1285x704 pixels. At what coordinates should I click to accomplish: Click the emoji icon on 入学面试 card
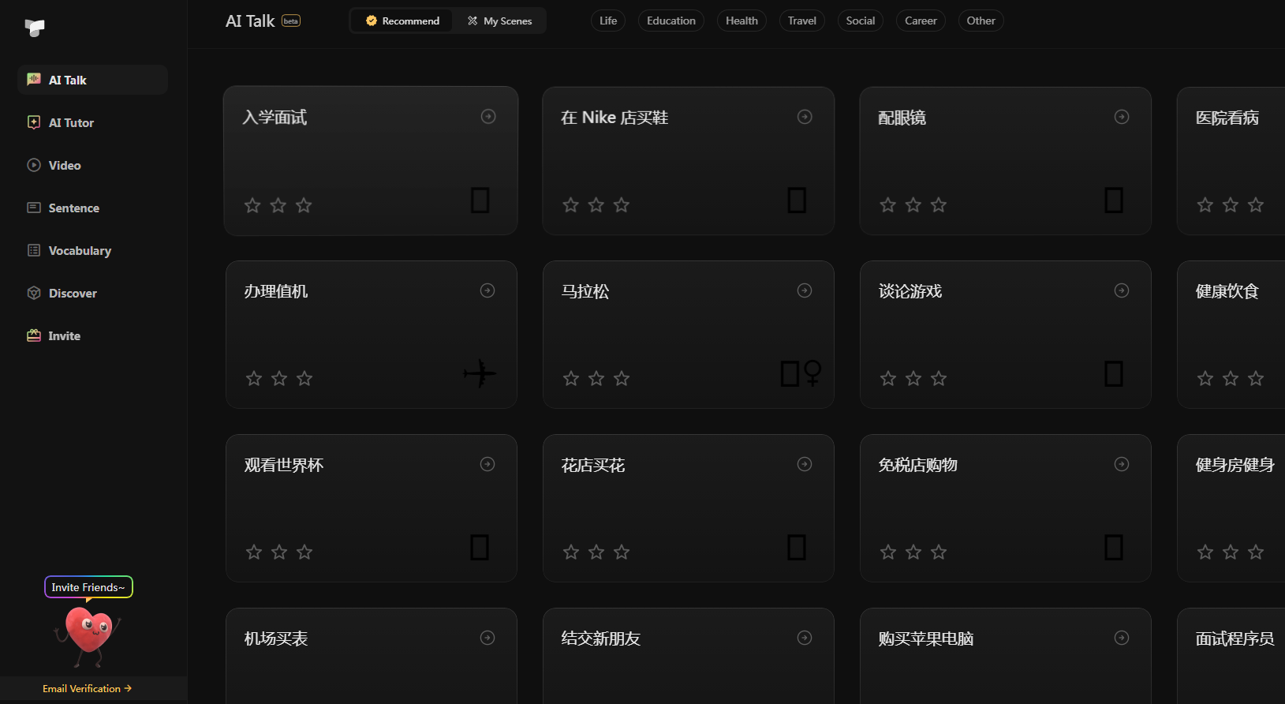pos(480,200)
